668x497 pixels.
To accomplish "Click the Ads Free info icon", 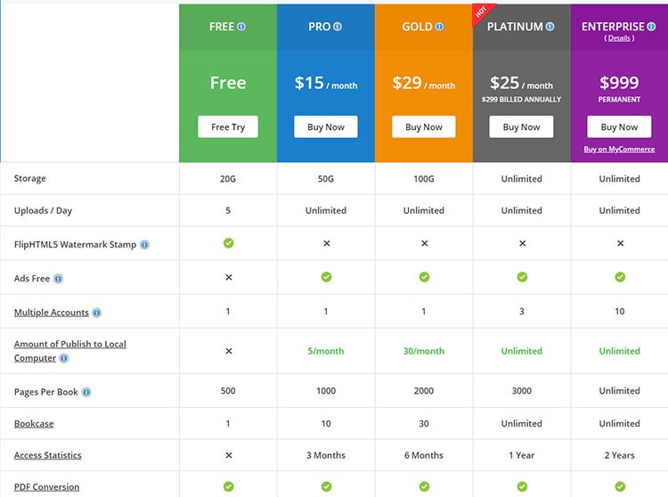I will tap(58, 279).
